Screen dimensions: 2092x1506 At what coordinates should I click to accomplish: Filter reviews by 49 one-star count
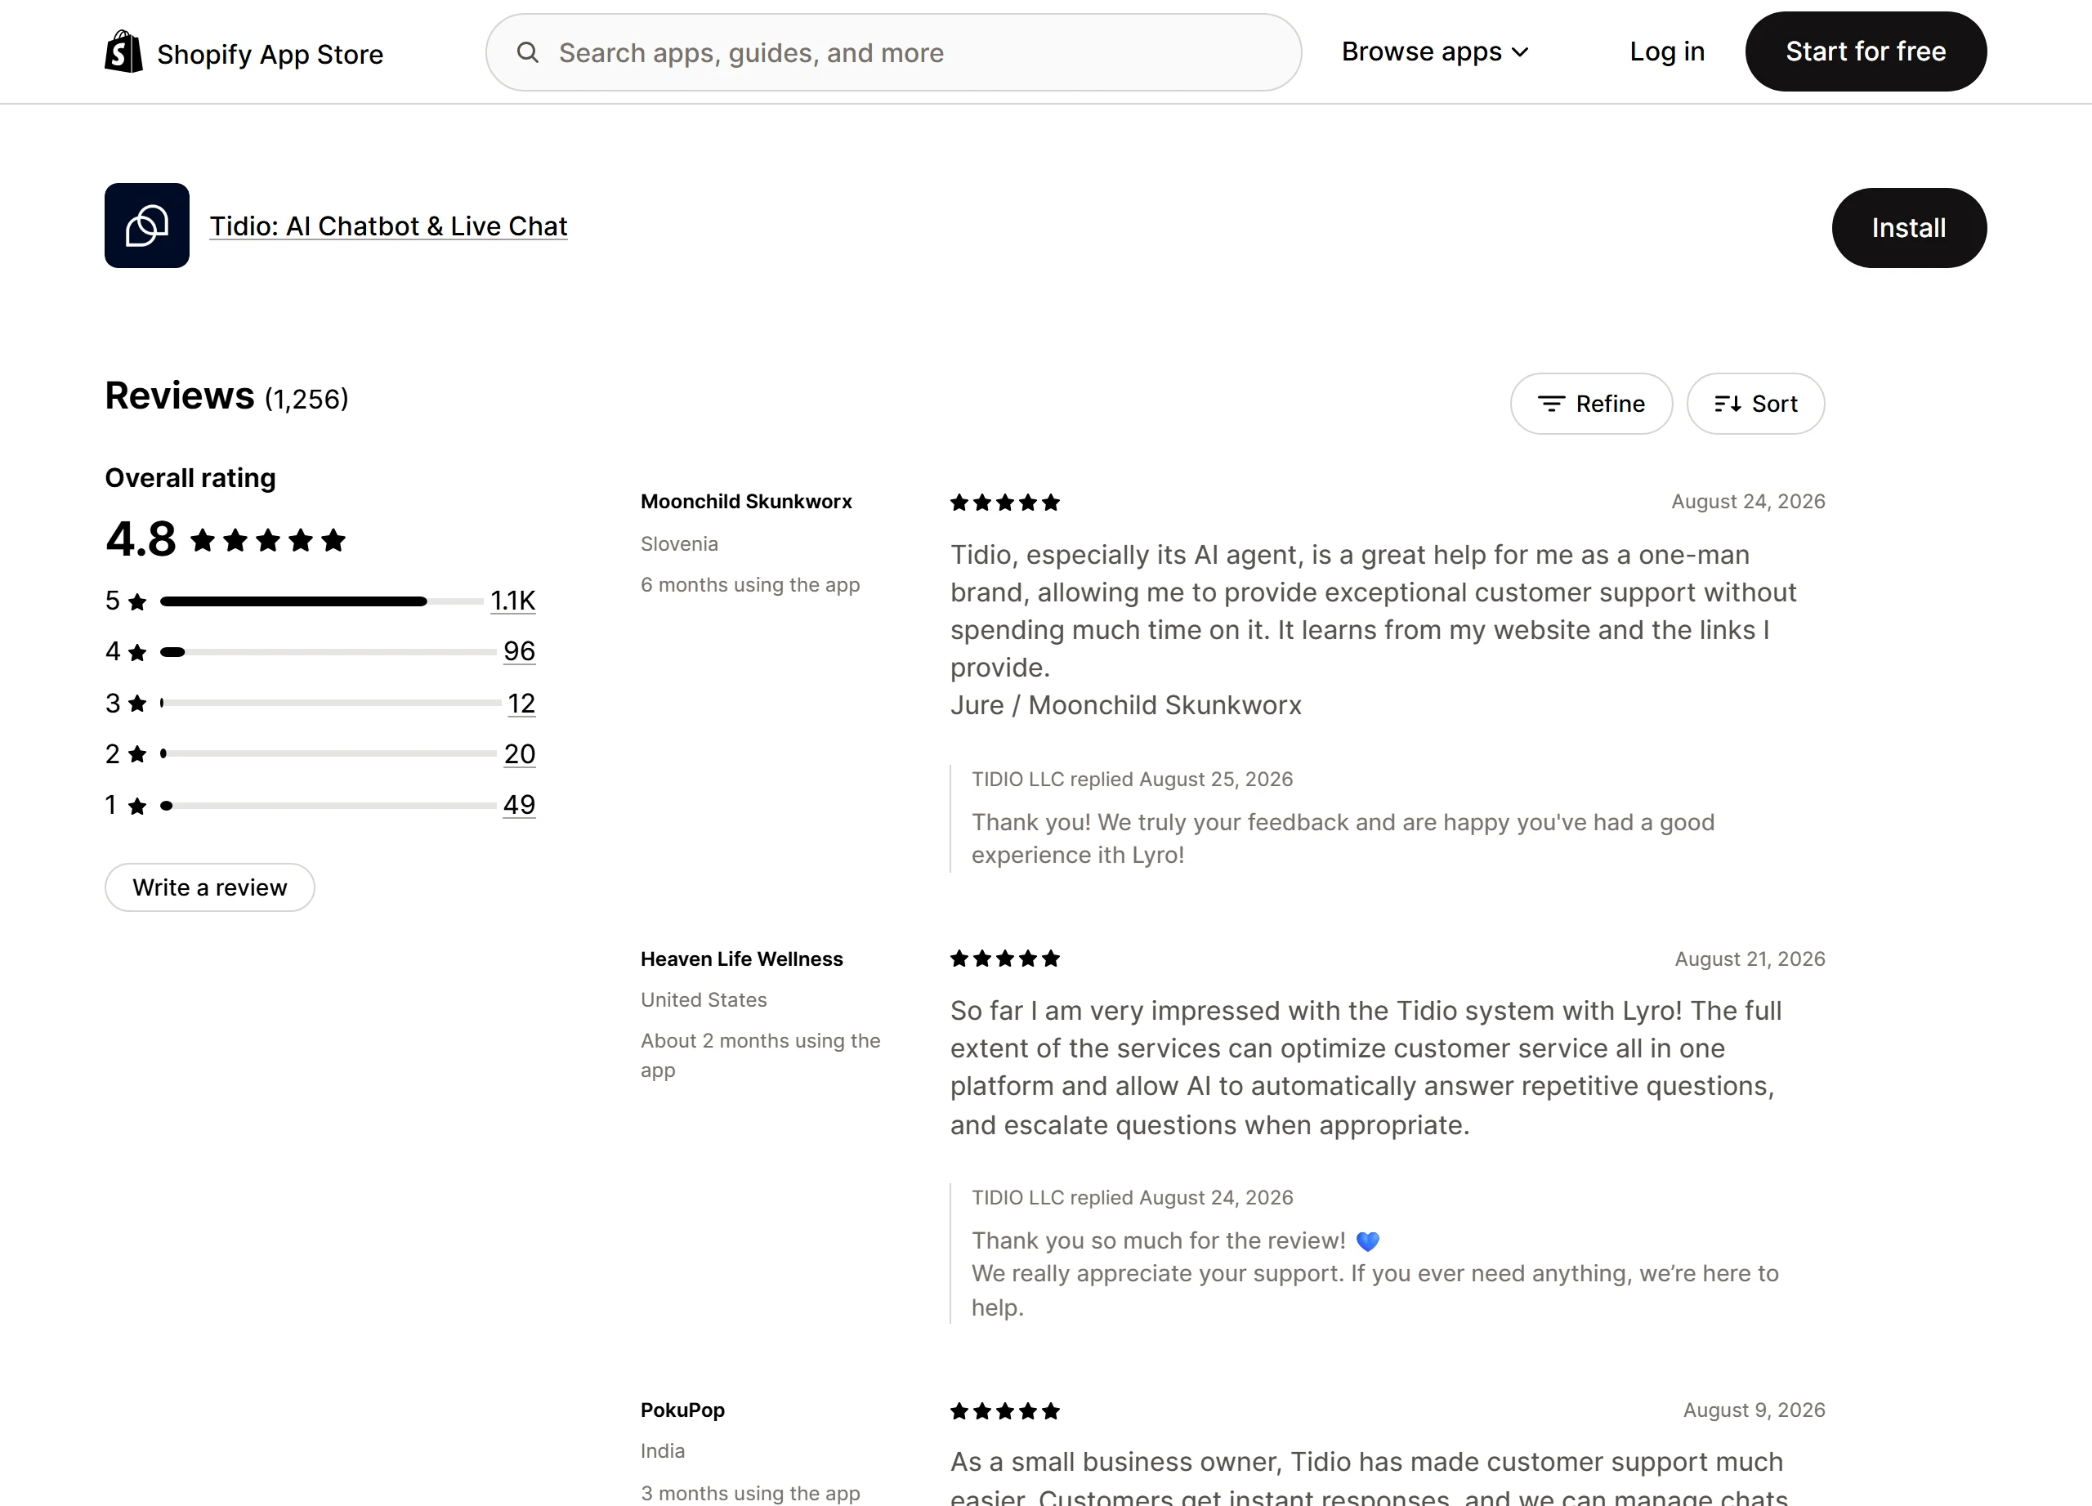point(519,805)
